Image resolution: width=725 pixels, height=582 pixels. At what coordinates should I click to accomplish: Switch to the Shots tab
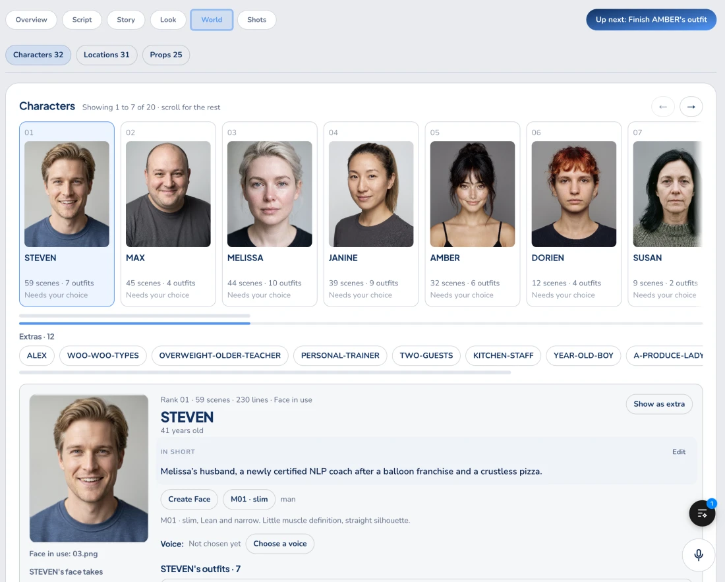[x=256, y=20]
